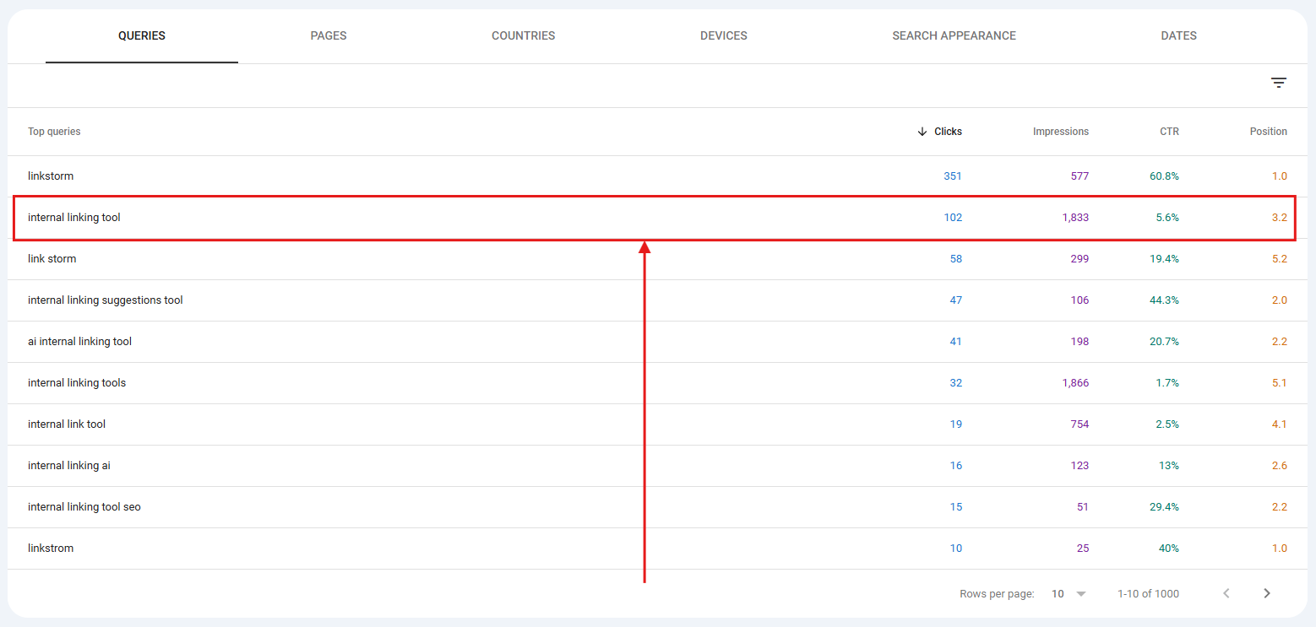Click the 60.8% CTR value

(1164, 176)
